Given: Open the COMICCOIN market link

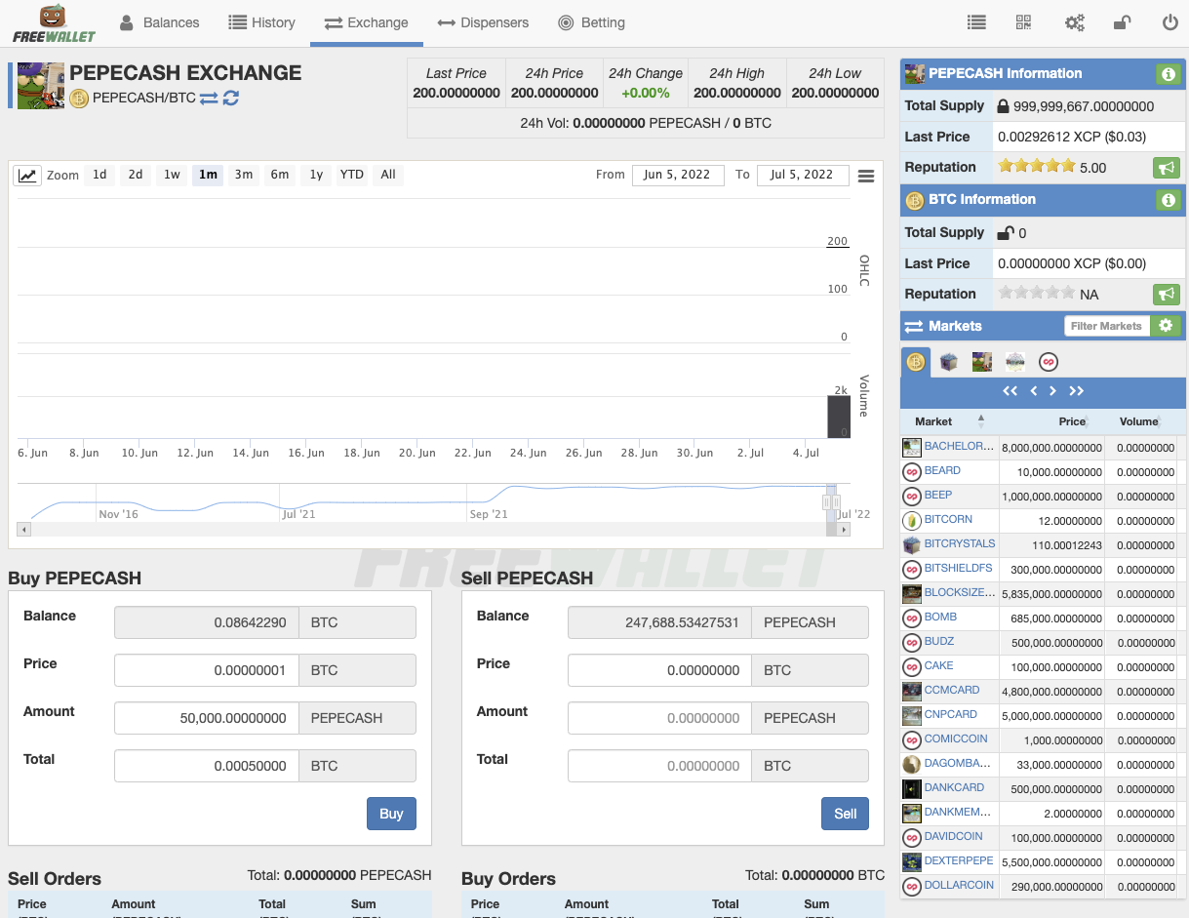Looking at the screenshot, I should 956,738.
